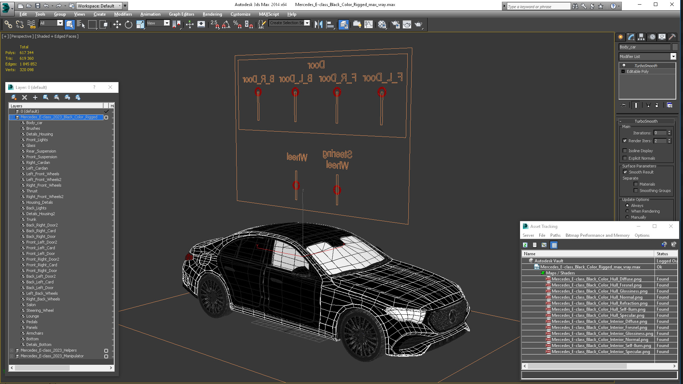The height and width of the screenshot is (384, 683).
Task: Uncheck Smooth Result checkbox
Action: (x=625, y=172)
